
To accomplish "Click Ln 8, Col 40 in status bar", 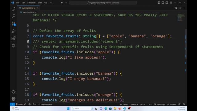I will pos(123,104).
